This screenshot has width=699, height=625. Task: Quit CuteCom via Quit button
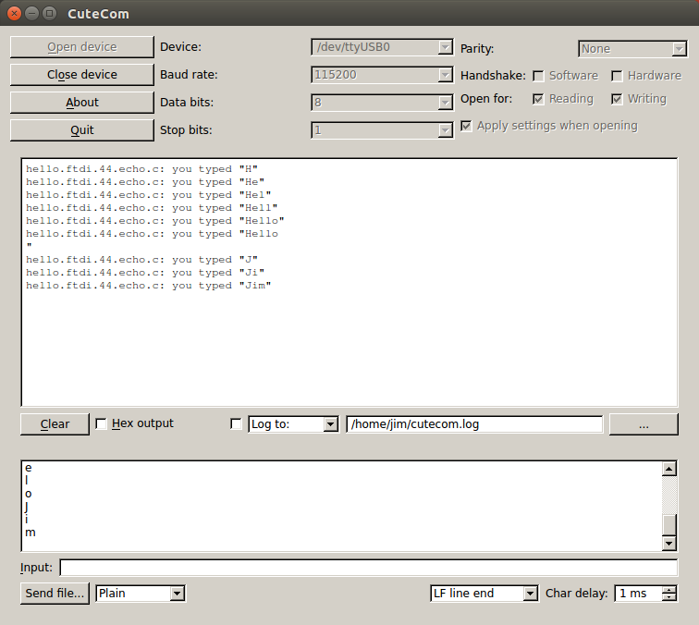coord(82,129)
